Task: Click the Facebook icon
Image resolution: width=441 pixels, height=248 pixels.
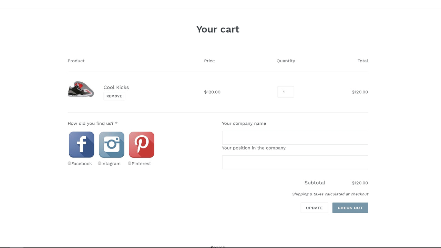Action: (81, 145)
